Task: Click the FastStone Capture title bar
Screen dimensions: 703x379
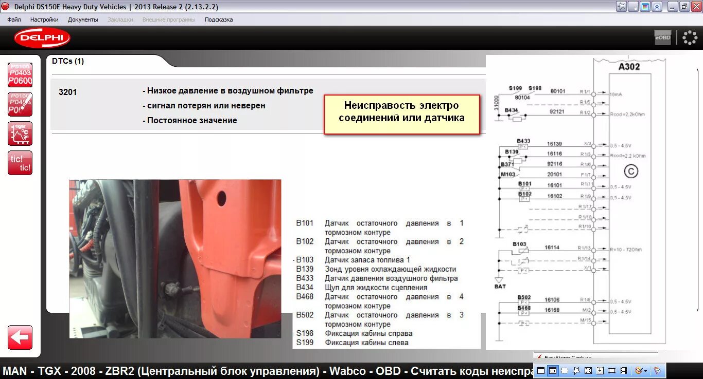Action: click(595, 356)
